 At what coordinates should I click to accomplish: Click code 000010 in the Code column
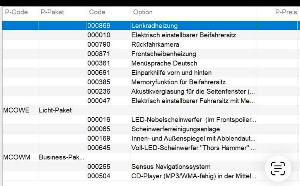[99, 35]
